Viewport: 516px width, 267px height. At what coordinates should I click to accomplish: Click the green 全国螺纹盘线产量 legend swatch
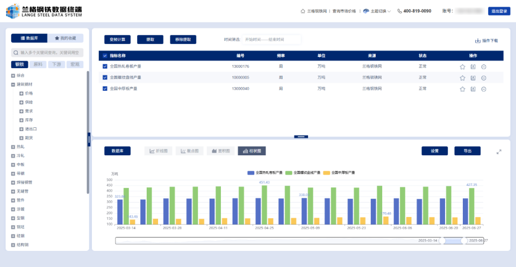[x=288, y=172]
